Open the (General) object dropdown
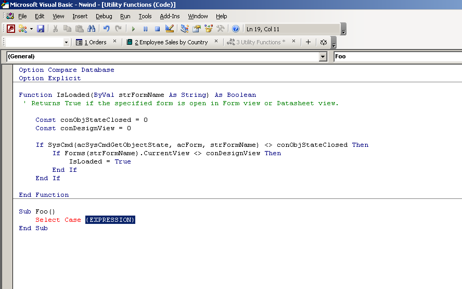The width and height of the screenshot is (462, 289). tap(323, 57)
